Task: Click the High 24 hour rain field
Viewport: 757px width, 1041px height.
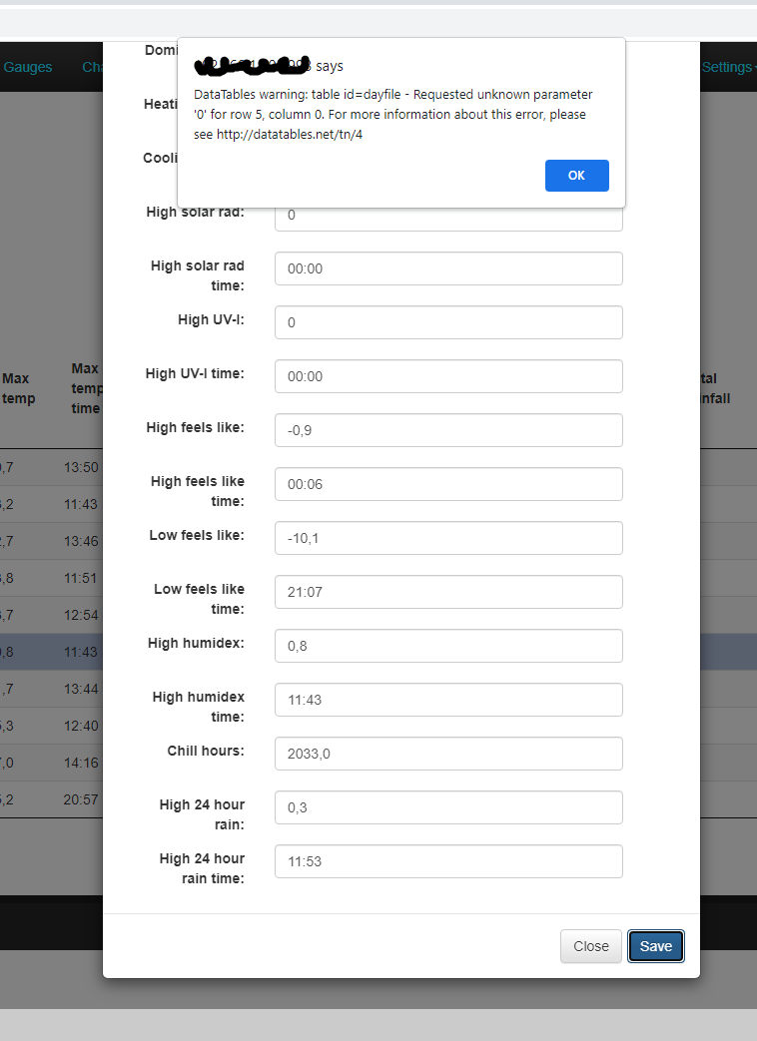Action: click(448, 807)
